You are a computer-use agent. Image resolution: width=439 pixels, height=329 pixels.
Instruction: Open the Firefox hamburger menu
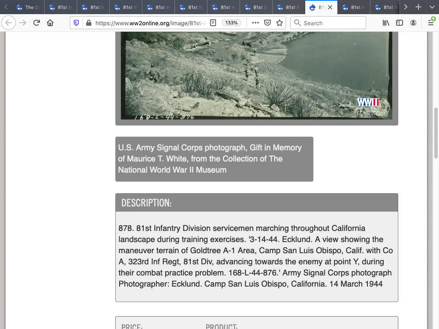point(431,23)
